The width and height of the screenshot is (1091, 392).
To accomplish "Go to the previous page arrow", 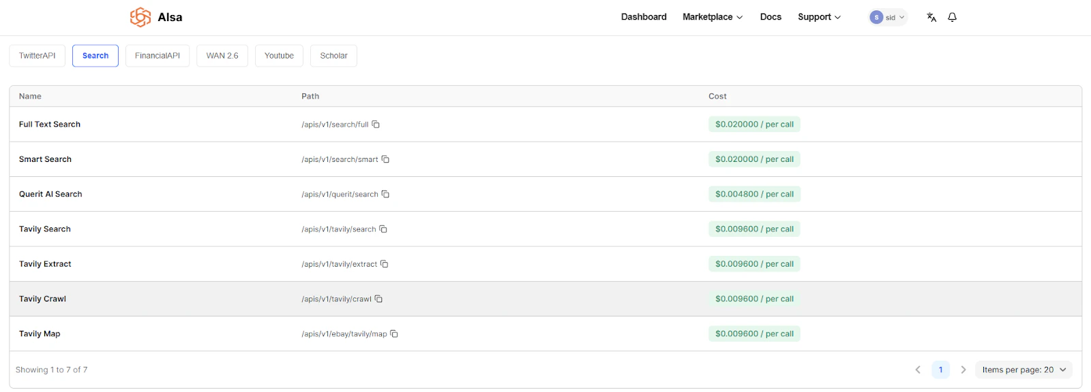I will pyautogui.click(x=918, y=370).
